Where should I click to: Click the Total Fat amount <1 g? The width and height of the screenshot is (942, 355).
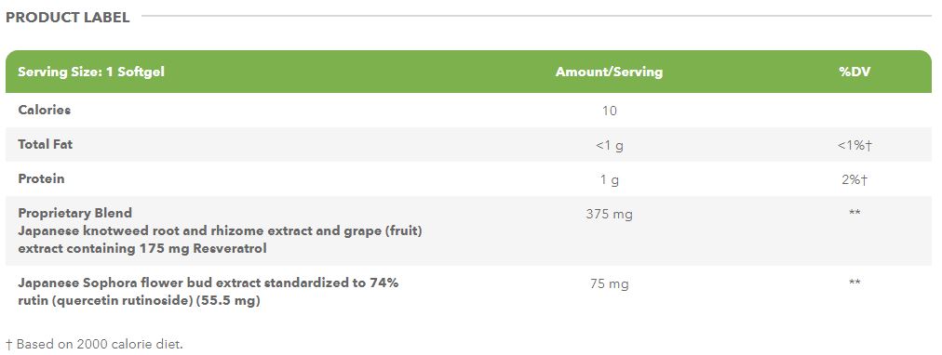pyautogui.click(x=609, y=145)
